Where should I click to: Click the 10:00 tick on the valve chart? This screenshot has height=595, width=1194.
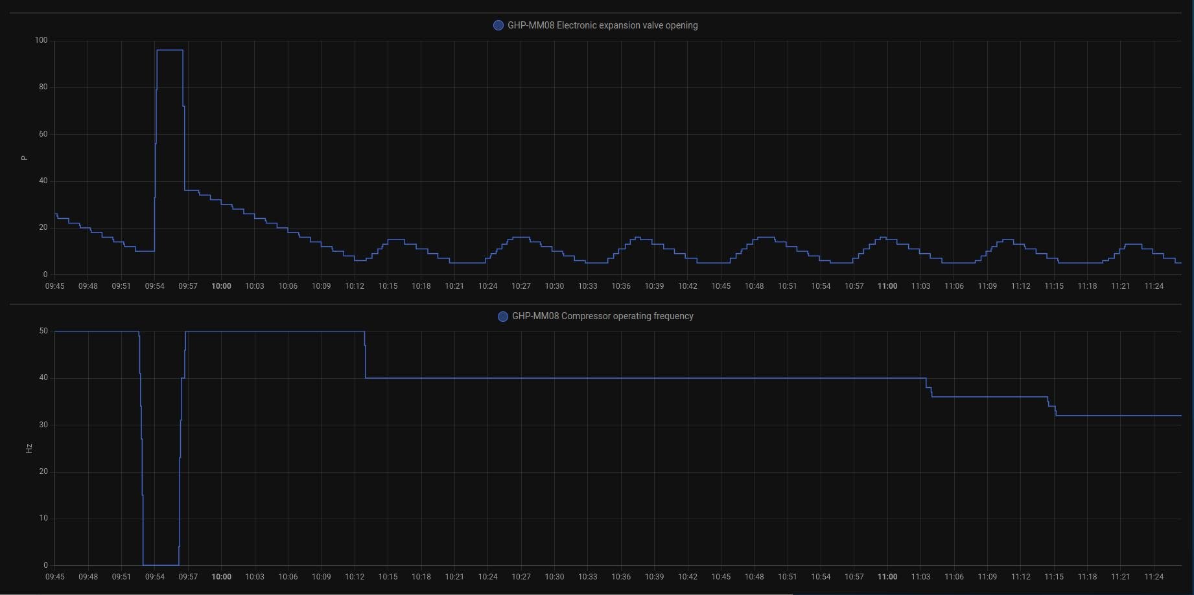tap(221, 286)
